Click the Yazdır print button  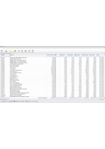22,101
